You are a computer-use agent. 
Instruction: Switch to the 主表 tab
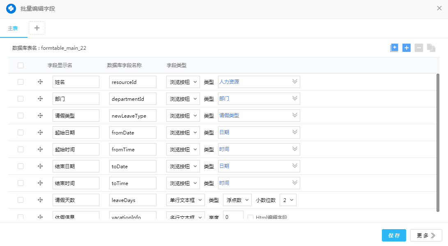tap(13, 28)
